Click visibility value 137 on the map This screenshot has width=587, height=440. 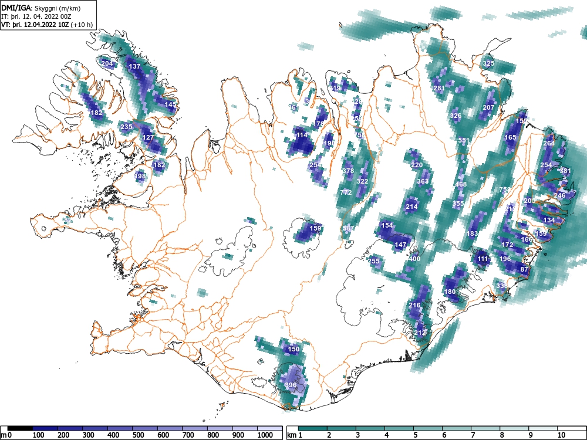pos(134,66)
